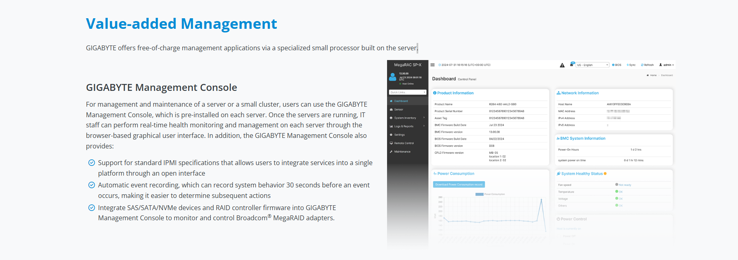Click the Network Information icon
738x260 pixels.
558,93
